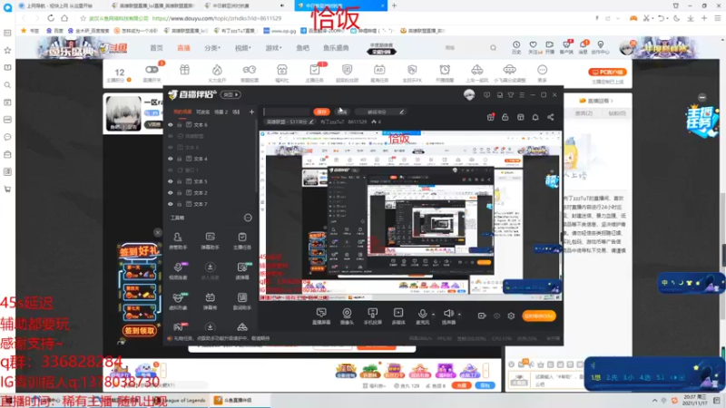Add 直播屏幕 screen capture source

point(321,316)
